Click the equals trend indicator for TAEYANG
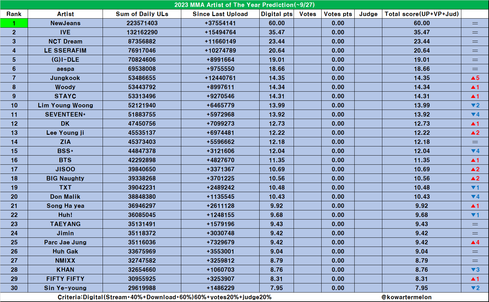 [x=475, y=224]
